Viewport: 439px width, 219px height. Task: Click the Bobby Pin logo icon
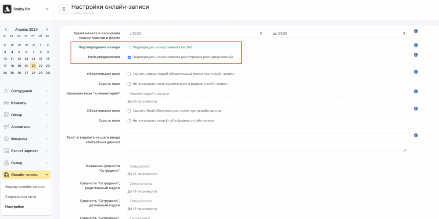click(7, 9)
